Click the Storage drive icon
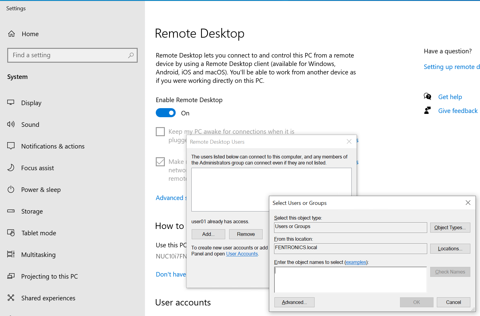 tap(11, 211)
